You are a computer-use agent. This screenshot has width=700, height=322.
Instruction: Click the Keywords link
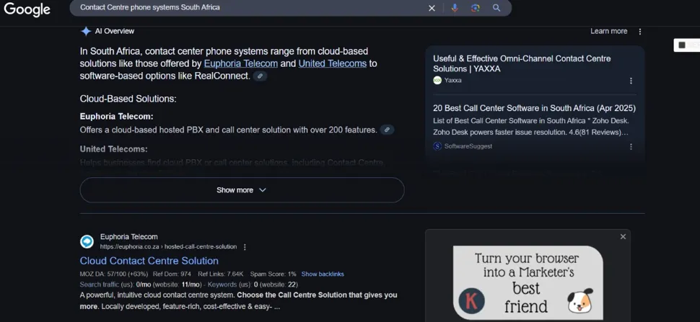pyautogui.click(x=223, y=284)
